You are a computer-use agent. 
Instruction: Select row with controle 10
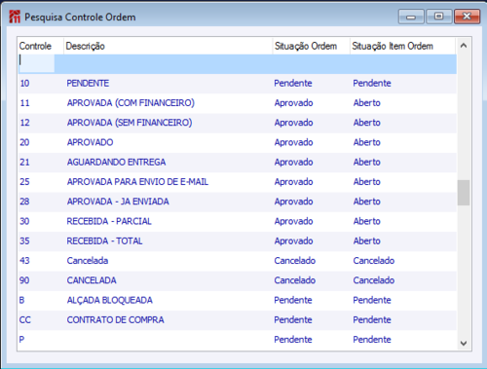238,84
